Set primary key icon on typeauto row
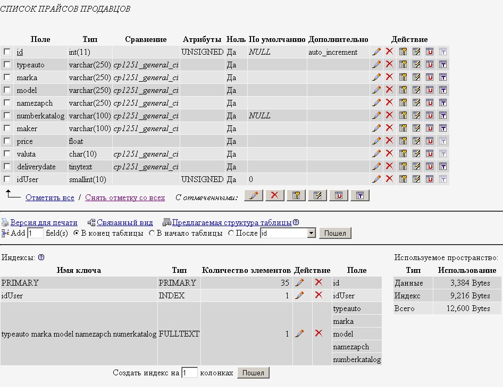 coord(403,65)
